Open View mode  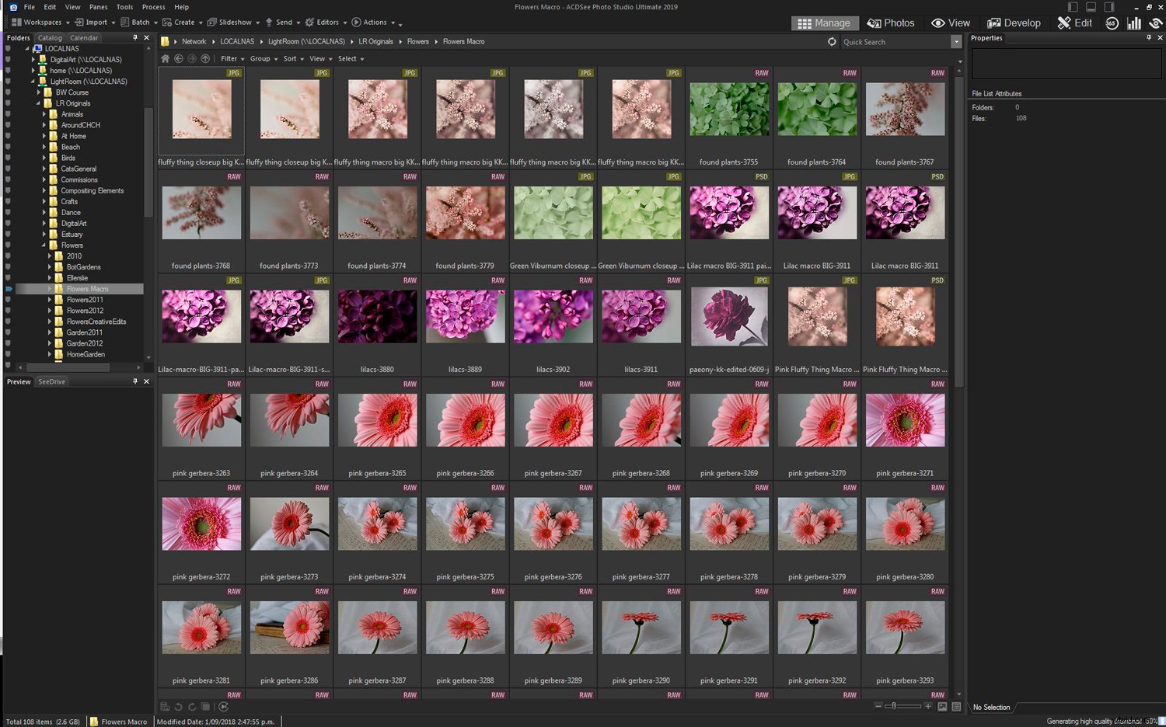951,23
